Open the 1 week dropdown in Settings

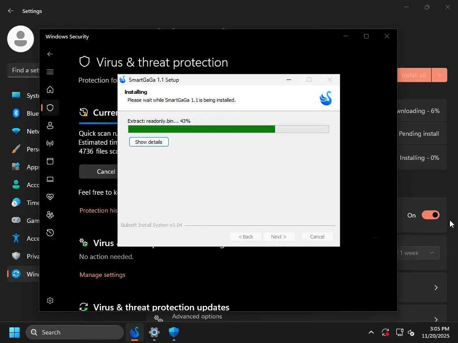pyautogui.click(x=418, y=253)
